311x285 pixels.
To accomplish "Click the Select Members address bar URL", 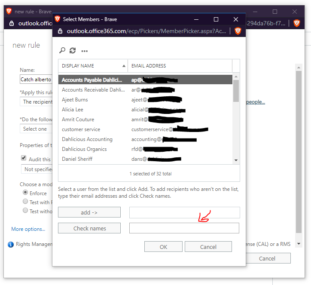I will [146, 31].
